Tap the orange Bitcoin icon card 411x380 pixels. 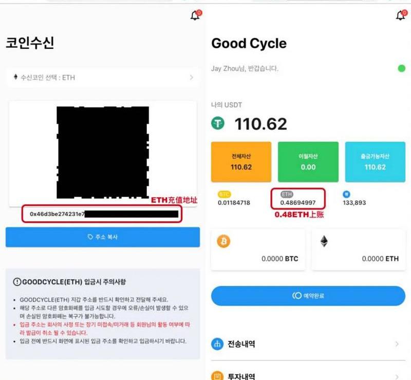258,250
